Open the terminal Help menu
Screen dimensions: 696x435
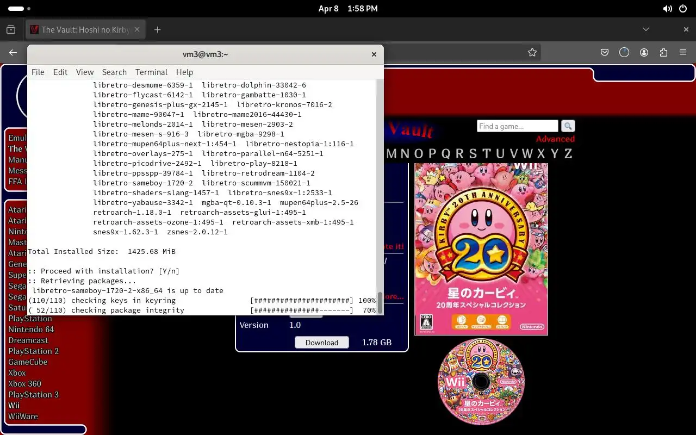[x=184, y=72]
